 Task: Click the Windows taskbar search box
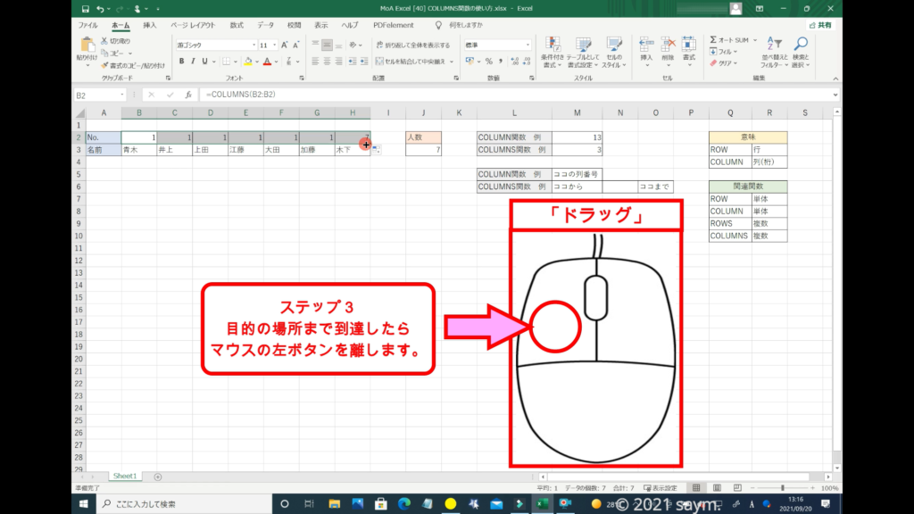pos(179,504)
